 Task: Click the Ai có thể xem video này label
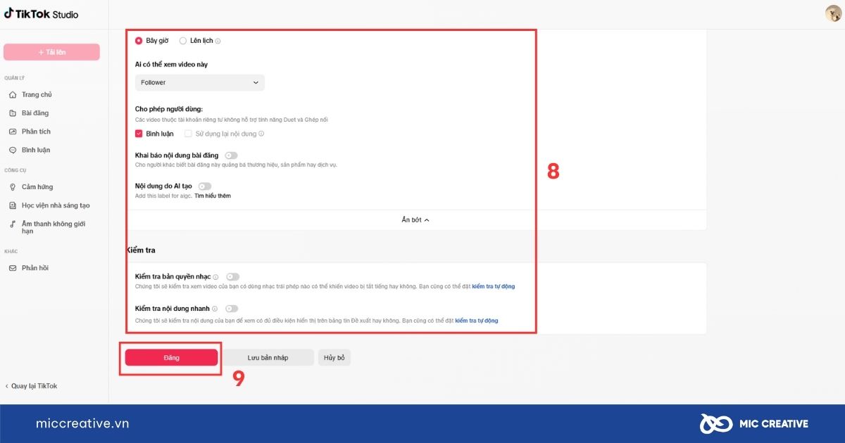click(171, 64)
